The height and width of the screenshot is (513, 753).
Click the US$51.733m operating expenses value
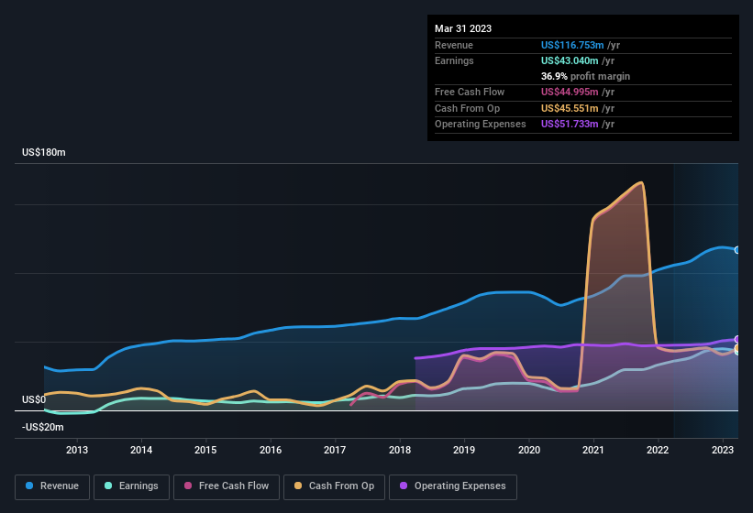570,125
